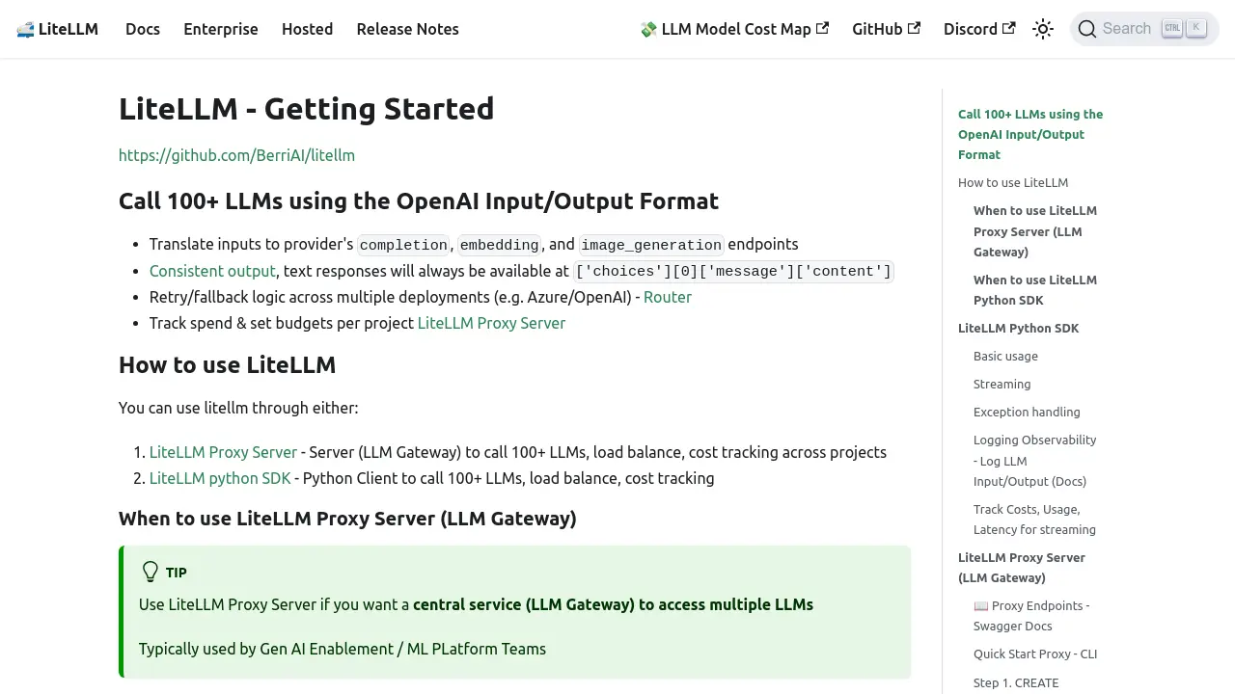Image resolution: width=1235 pixels, height=694 pixels.
Task: Jump to Step 1. CREATE in sidebar
Action: coord(1016,682)
